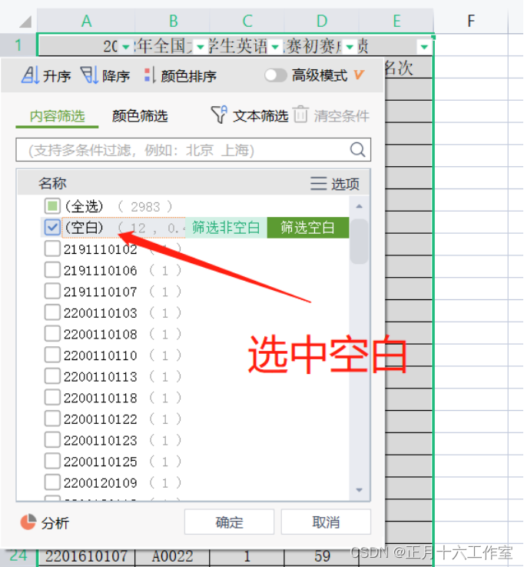
Task: Switch to 颜色筛选 tab
Action: pos(140,116)
